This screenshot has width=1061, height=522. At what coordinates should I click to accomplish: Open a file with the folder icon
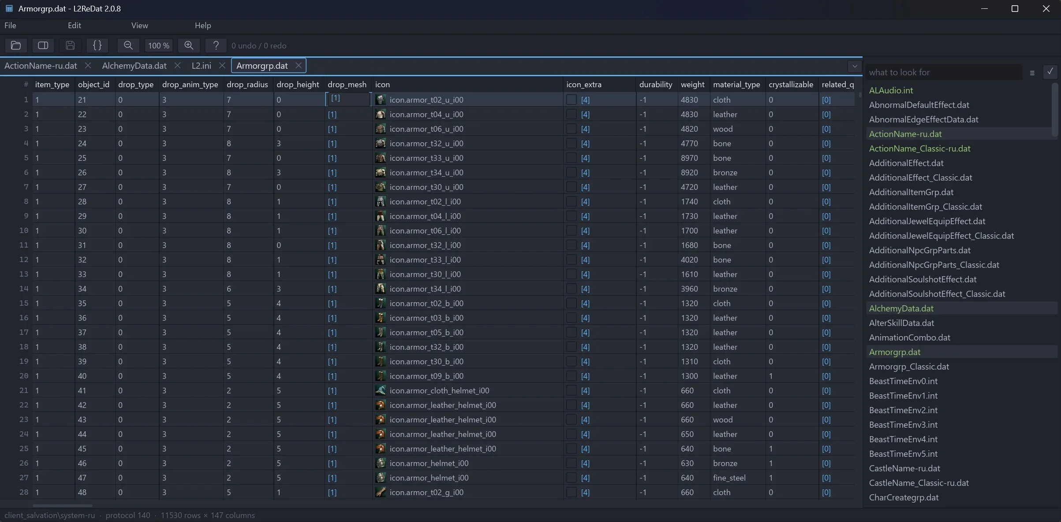[x=16, y=45]
